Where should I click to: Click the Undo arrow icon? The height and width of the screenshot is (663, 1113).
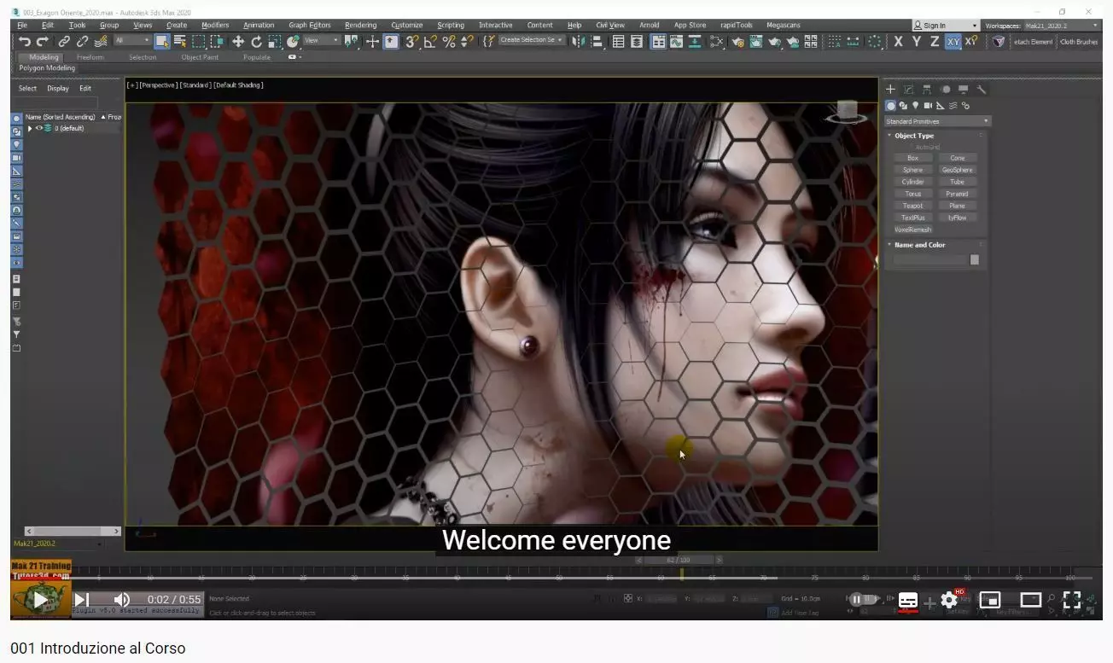pos(24,41)
